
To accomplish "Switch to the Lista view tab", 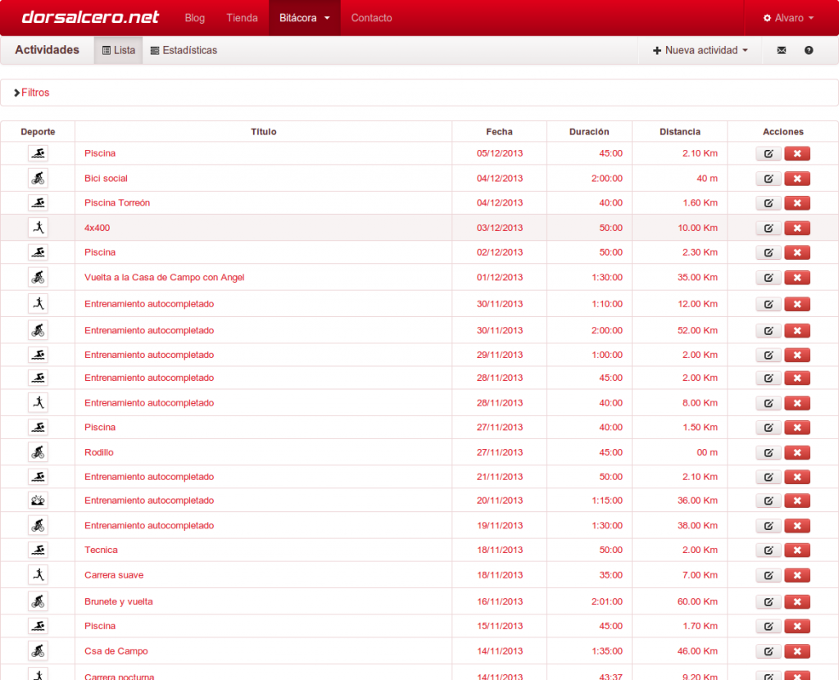I will (118, 50).
